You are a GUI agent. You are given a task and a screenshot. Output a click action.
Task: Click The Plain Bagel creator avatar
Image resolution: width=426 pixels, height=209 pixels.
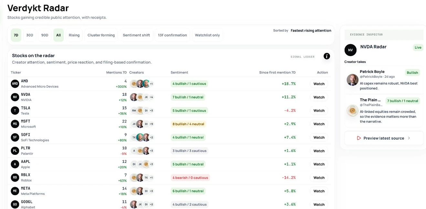tap(352, 110)
